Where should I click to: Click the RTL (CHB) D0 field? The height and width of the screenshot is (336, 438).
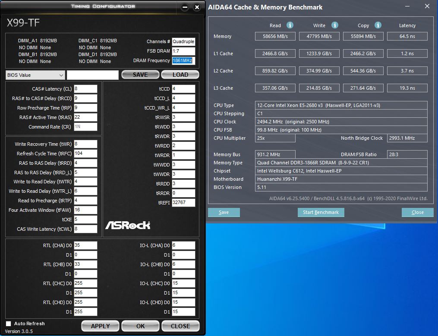tap(85, 264)
